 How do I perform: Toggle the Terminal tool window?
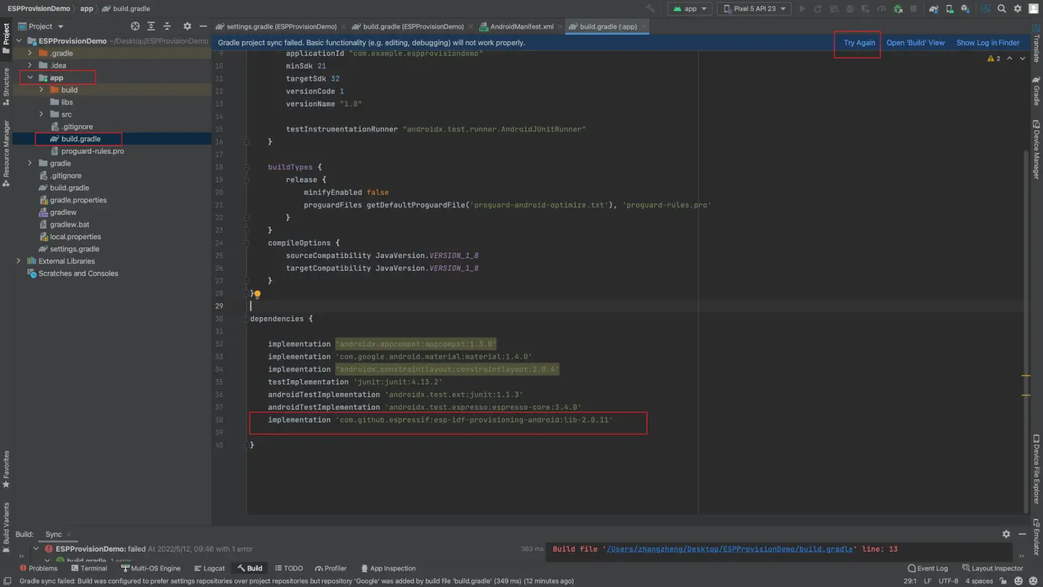(x=88, y=568)
